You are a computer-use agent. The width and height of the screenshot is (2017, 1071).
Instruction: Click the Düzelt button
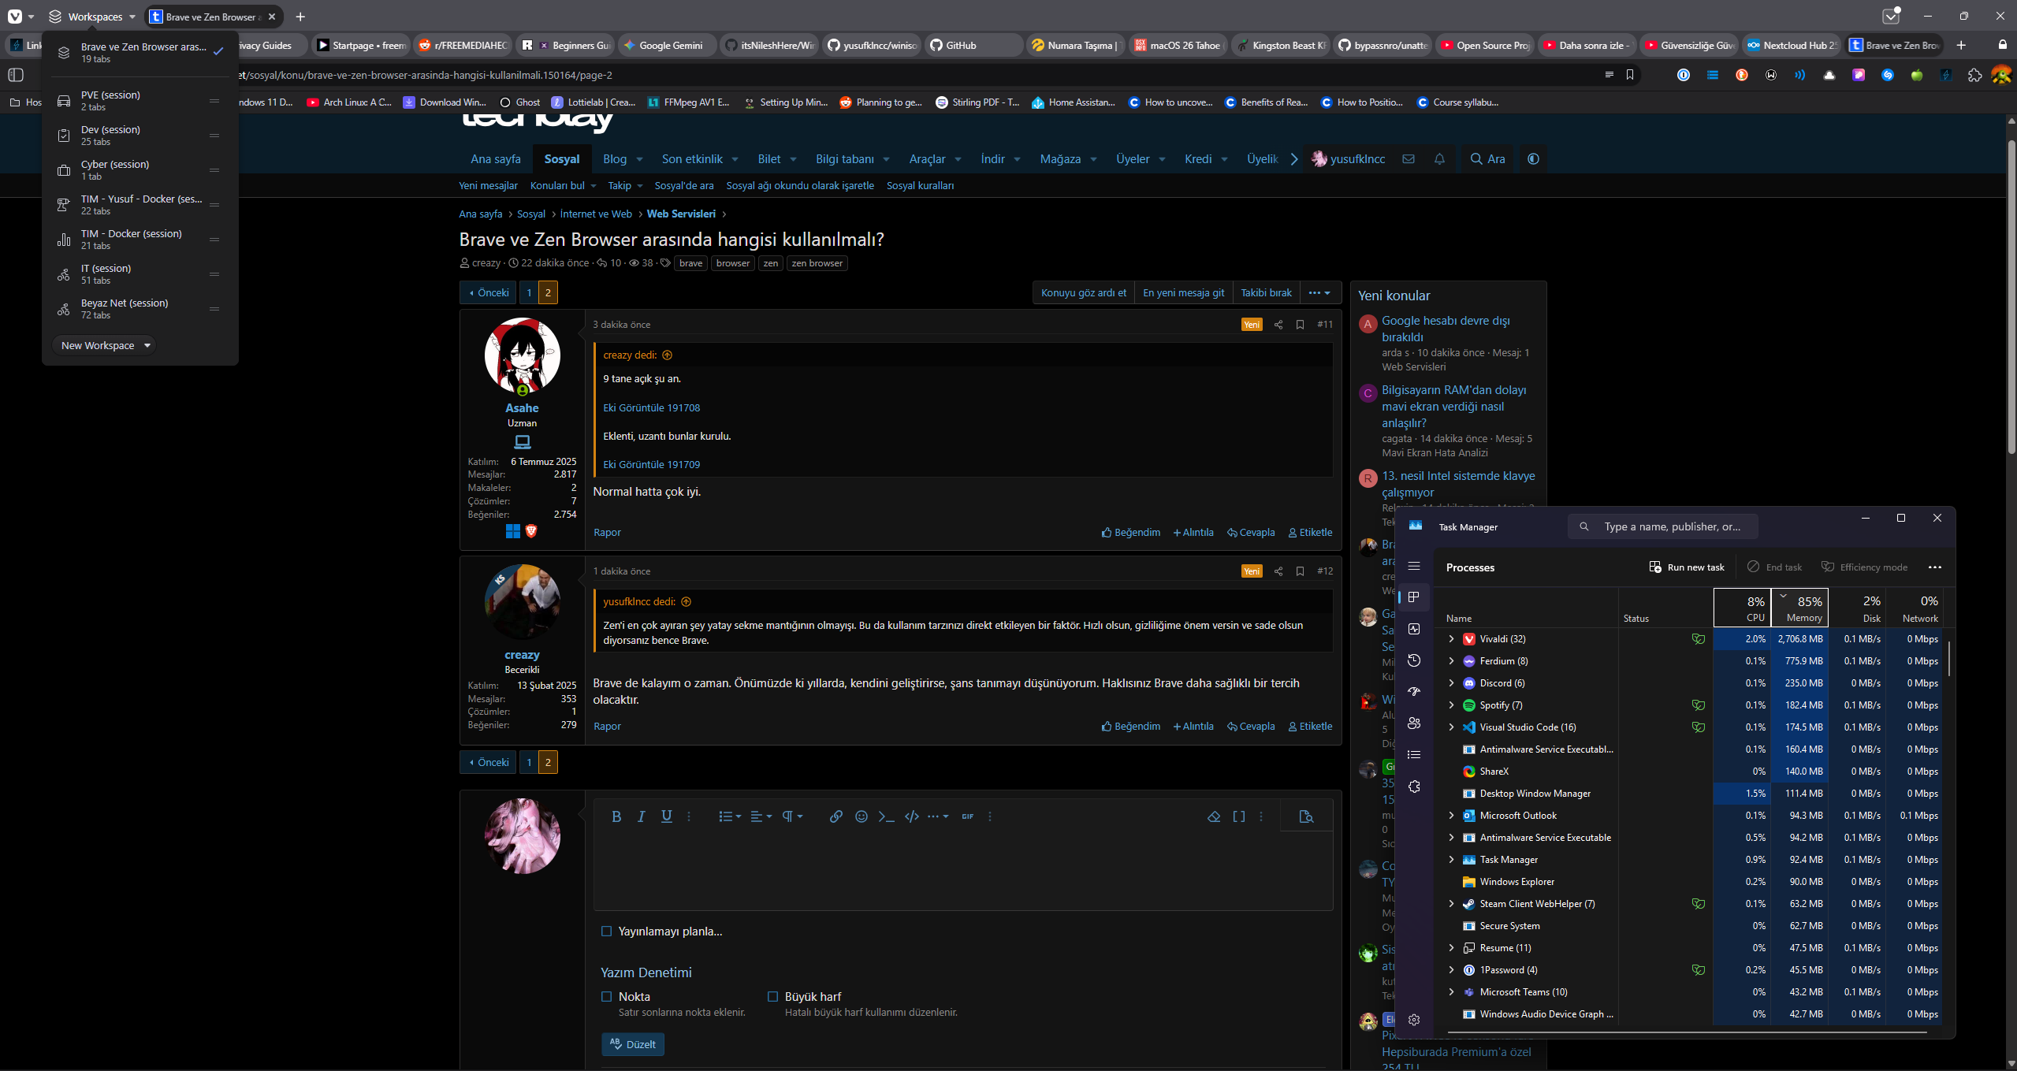pos(633,1044)
